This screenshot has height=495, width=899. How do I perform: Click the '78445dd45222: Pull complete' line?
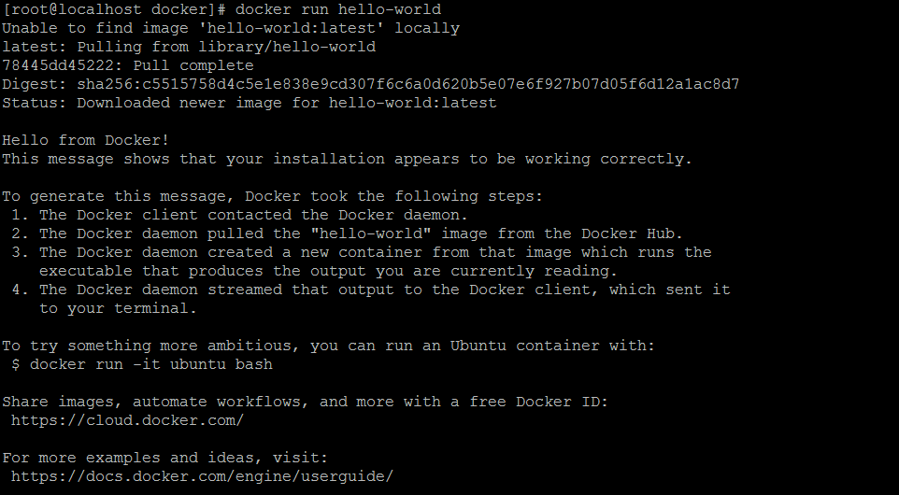[x=127, y=66]
